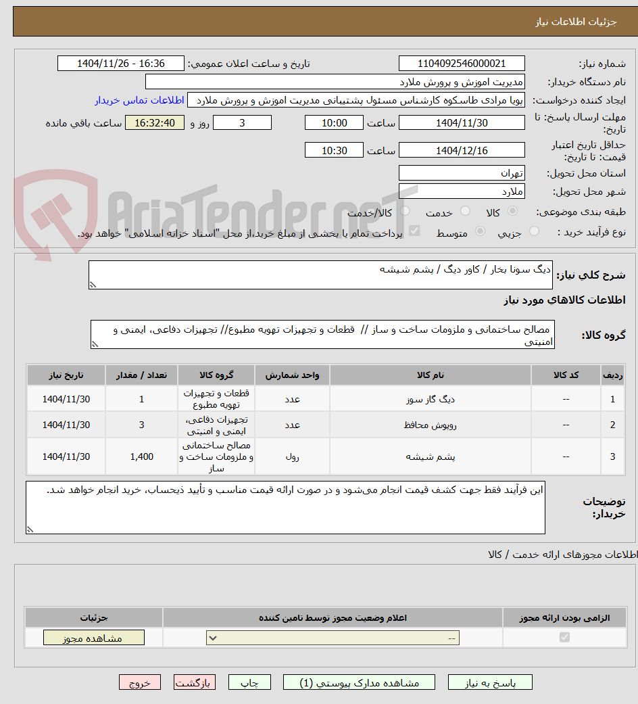Click the جزئیات column header
Screen dimensions: 638x704
click(94, 618)
